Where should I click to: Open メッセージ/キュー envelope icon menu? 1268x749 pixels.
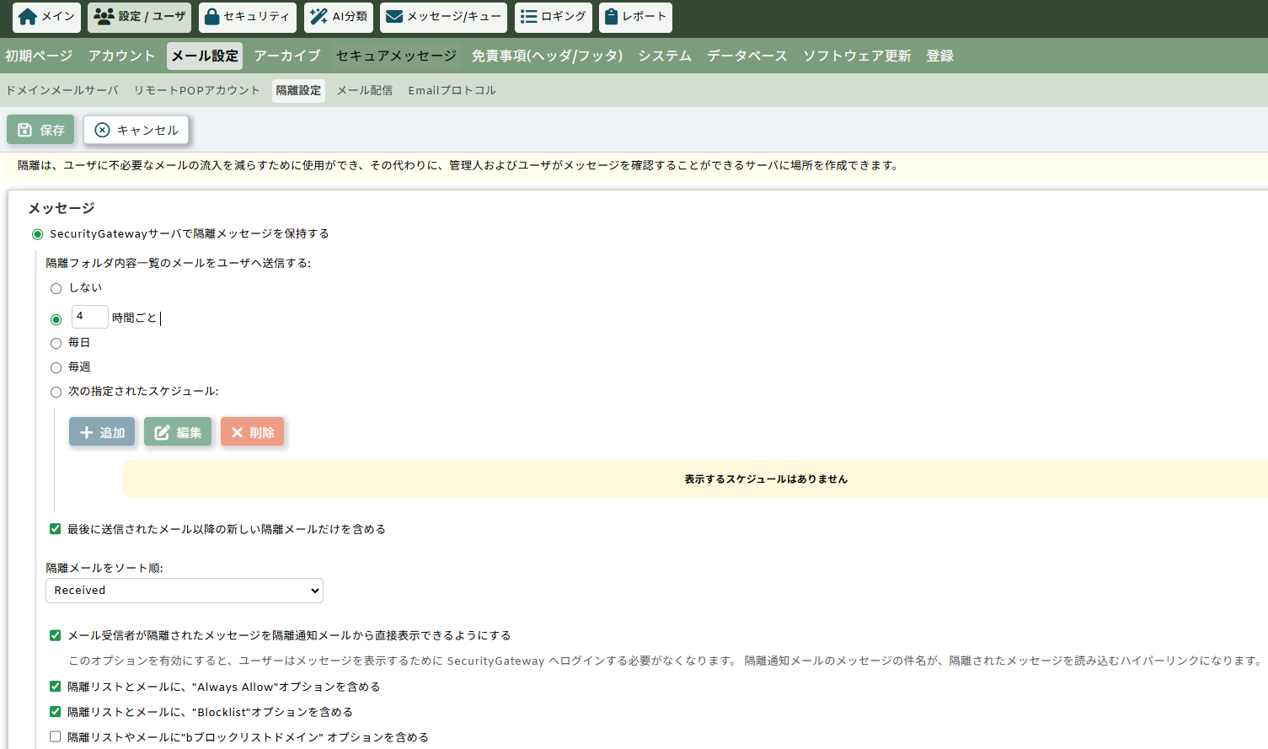[x=394, y=17]
